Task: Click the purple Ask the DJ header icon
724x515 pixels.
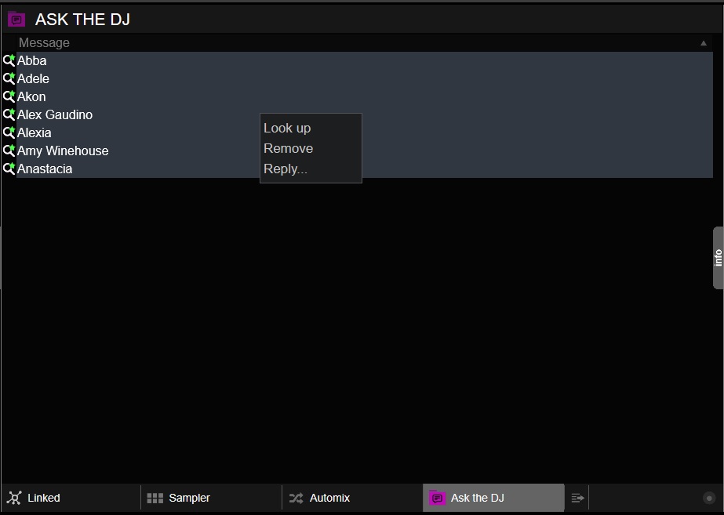Action: point(16,20)
